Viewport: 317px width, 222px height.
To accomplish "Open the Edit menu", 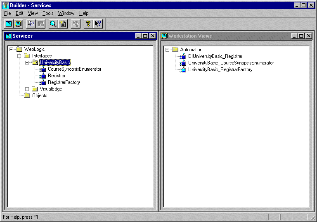I will tap(19, 13).
